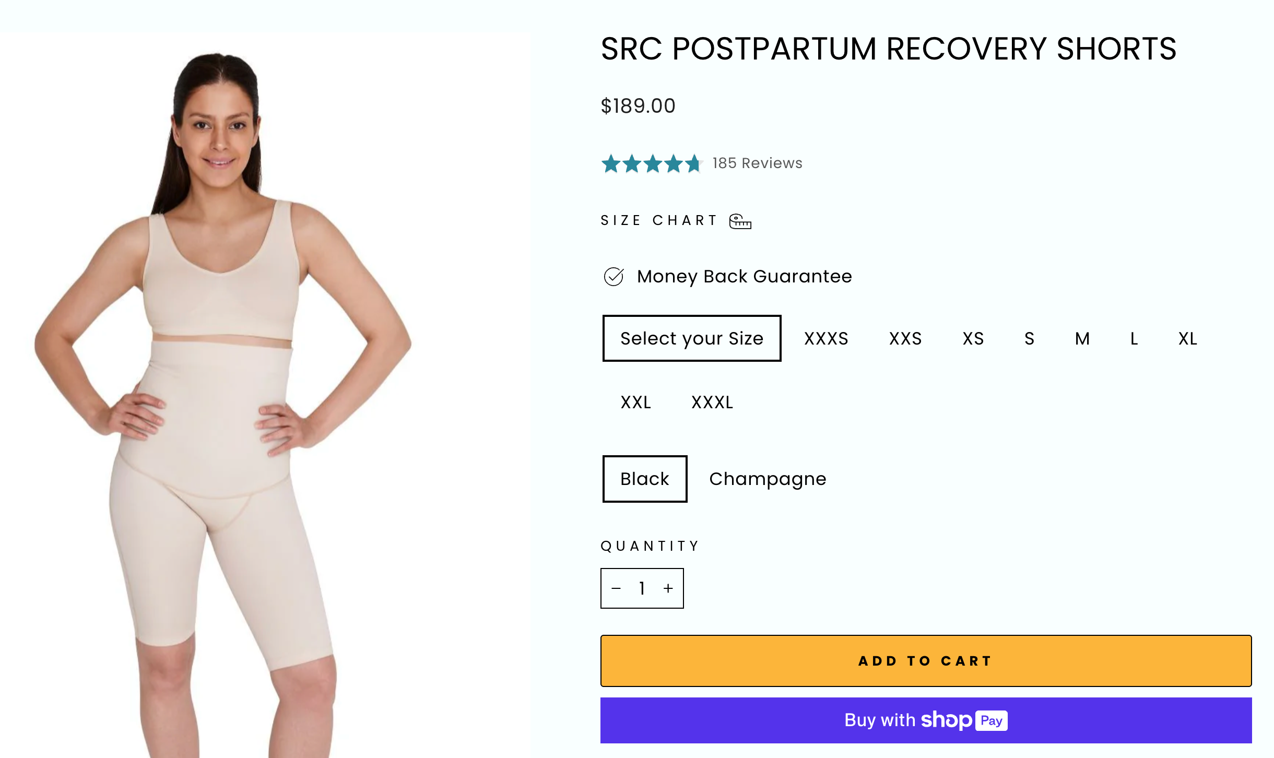1274x758 pixels.
Task: Select size XXXL
Action: tap(712, 402)
